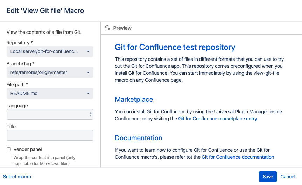The height and width of the screenshot is (185, 302).
Task: Click the 'Repository *' field label
Action: coord(19,43)
